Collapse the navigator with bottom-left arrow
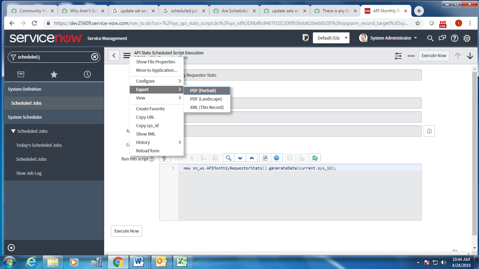The width and height of the screenshot is (479, 269). pos(11,248)
